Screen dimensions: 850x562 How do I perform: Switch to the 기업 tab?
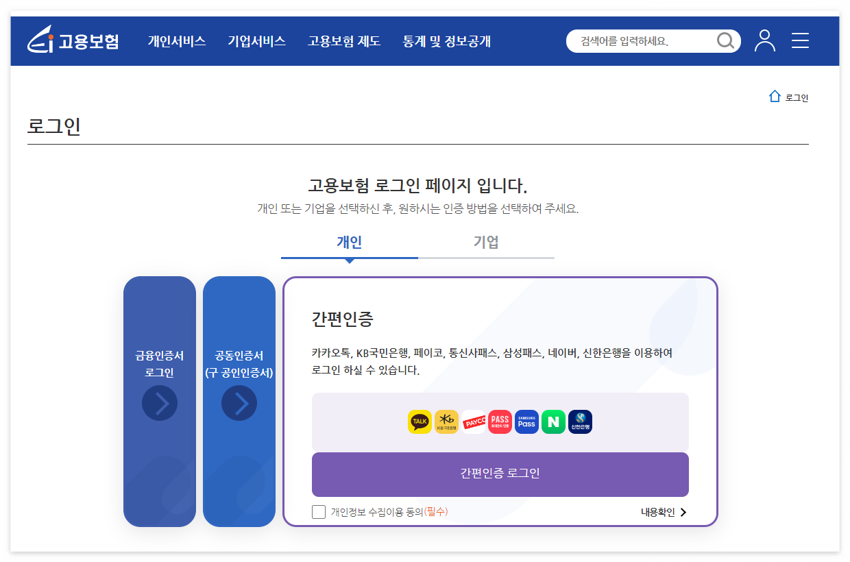coord(486,242)
